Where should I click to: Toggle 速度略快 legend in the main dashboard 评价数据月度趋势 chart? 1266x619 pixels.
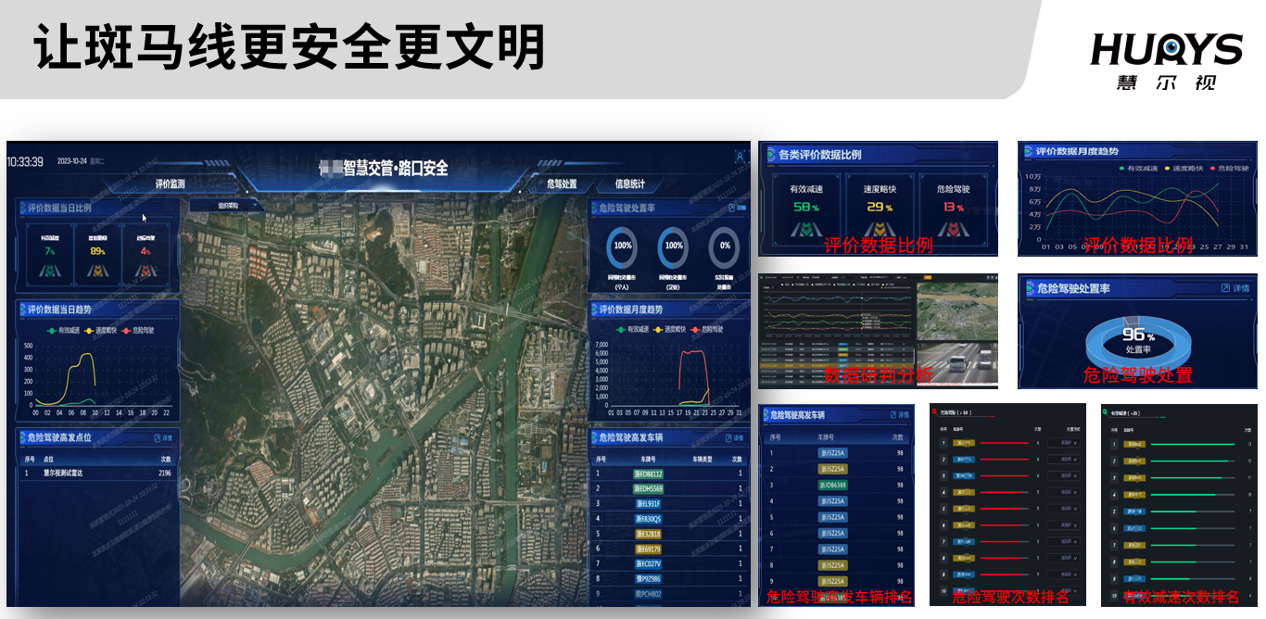tap(670, 329)
